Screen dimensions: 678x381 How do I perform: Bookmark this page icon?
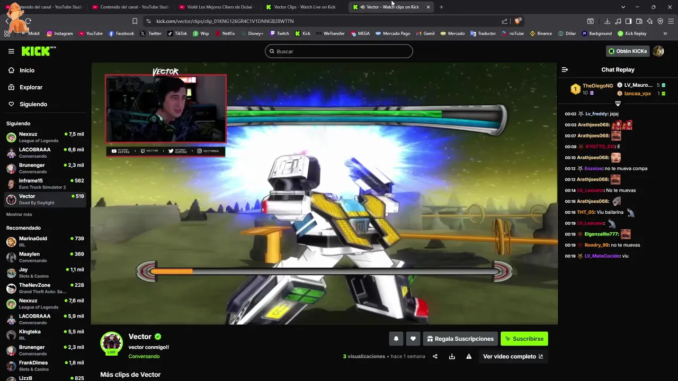coord(135,21)
